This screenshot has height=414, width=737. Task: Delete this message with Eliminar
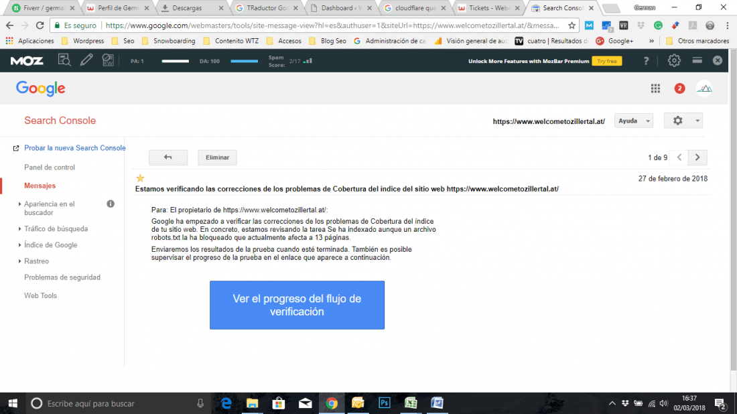pyautogui.click(x=217, y=157)
